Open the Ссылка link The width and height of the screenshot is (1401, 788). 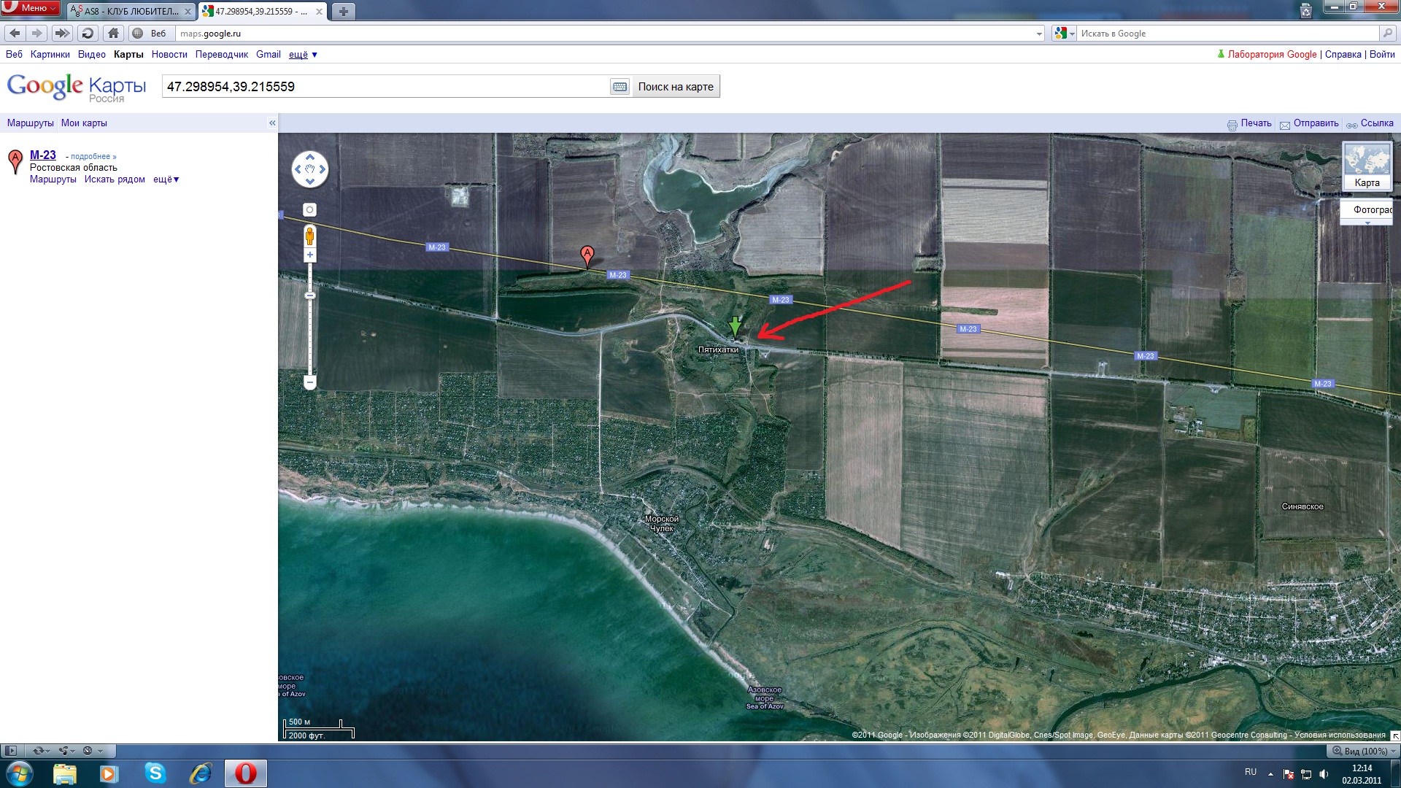(x=1376, y=123)
